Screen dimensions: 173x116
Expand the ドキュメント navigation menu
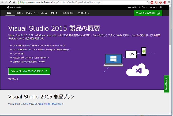[x=83, y=13]
